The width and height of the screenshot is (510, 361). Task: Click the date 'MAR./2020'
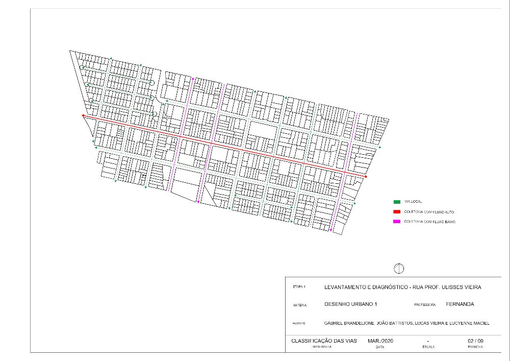380,341
